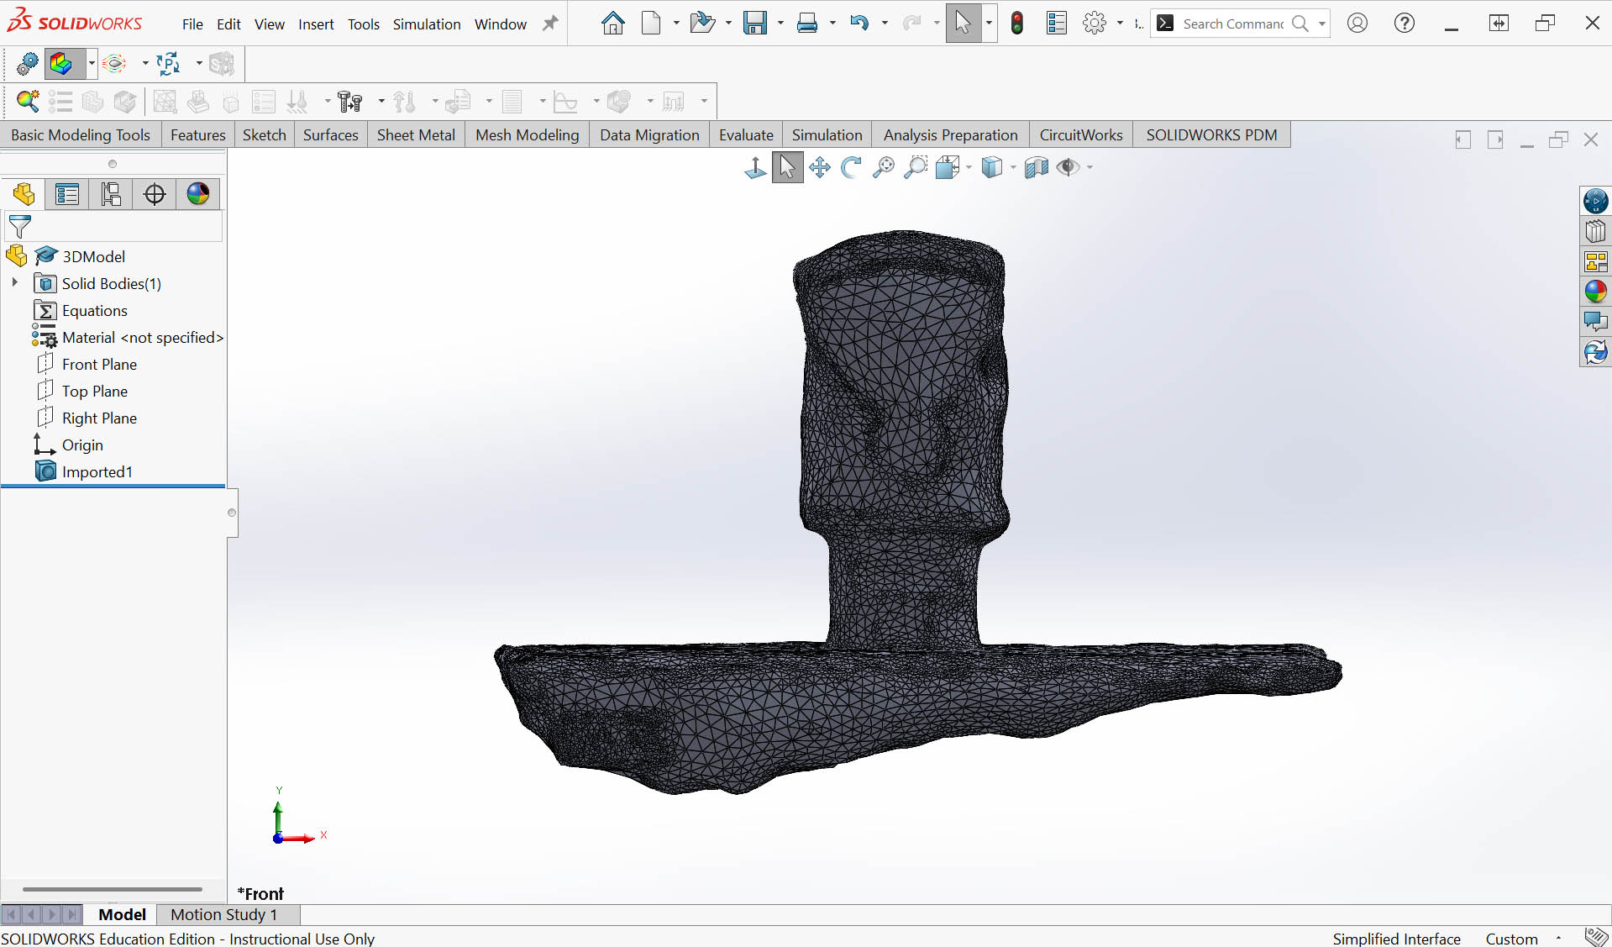Click the Search Commands input field
The width and height of the screenshot is (1612, 947).
pos(1232,24)
